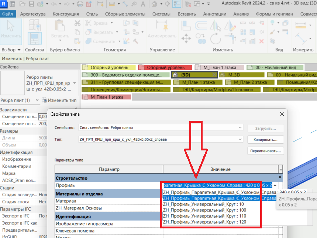This screenshot has height=238, width=317.
Task: Select the Trim/Extend to corner tool
Action: tap(230, 38)
